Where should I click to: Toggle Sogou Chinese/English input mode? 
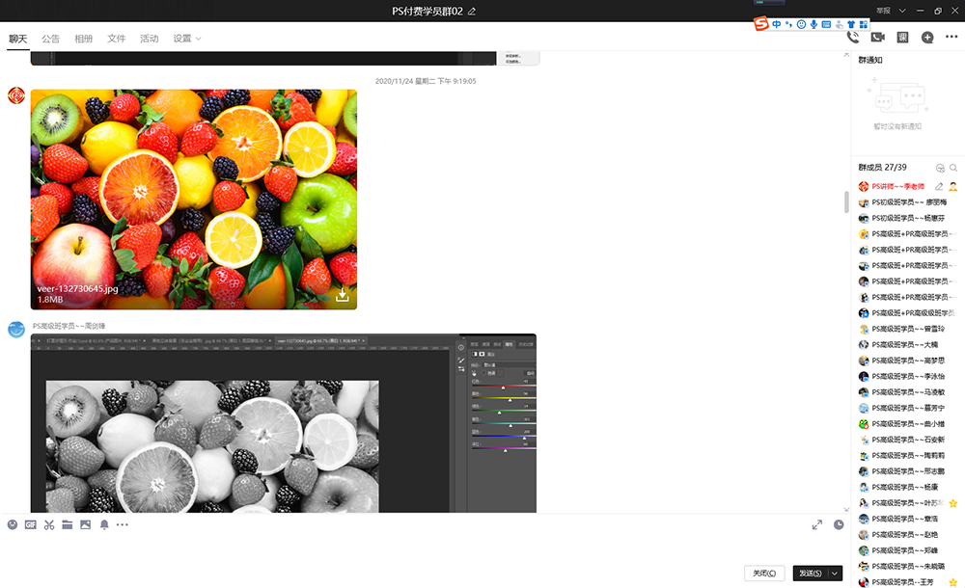click(x=777, y=24)
